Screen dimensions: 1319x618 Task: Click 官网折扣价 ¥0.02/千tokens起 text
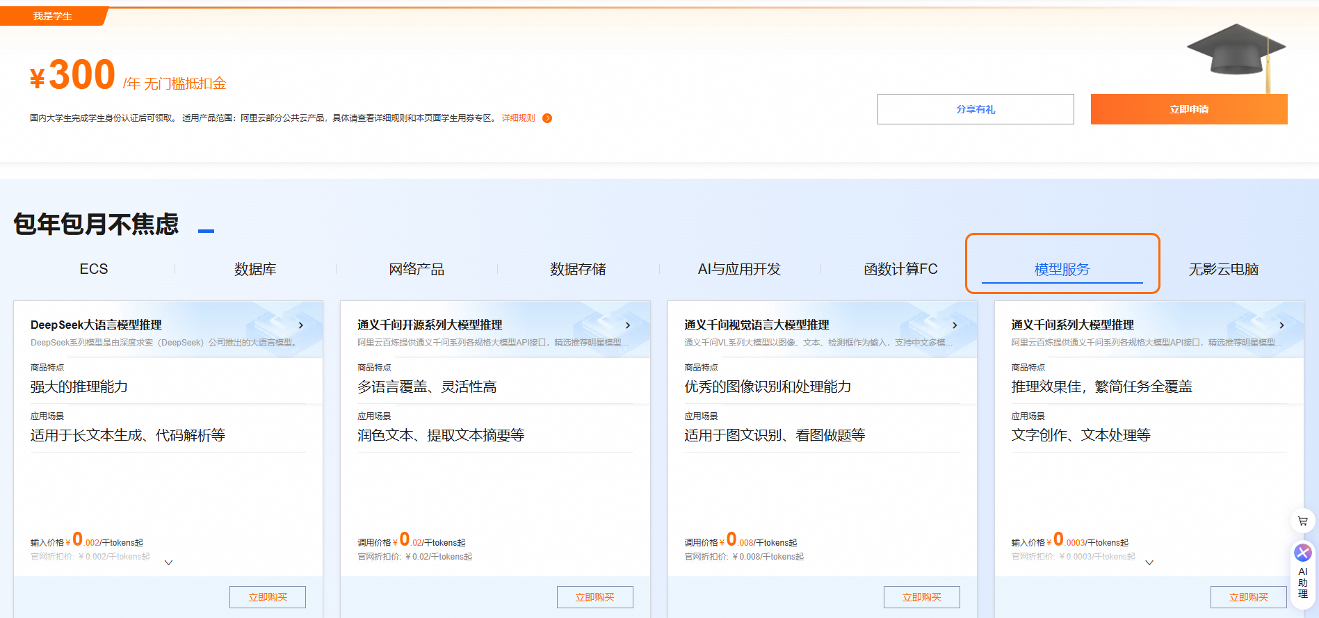click(414, 557)
